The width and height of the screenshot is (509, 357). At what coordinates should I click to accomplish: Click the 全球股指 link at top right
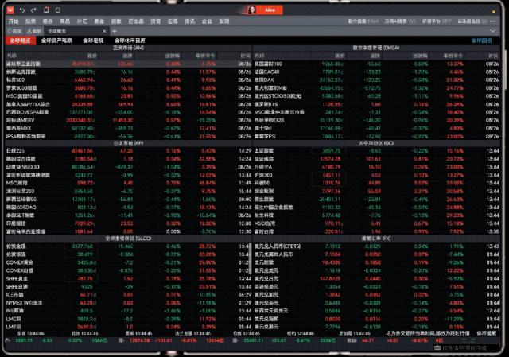(482, 40)
